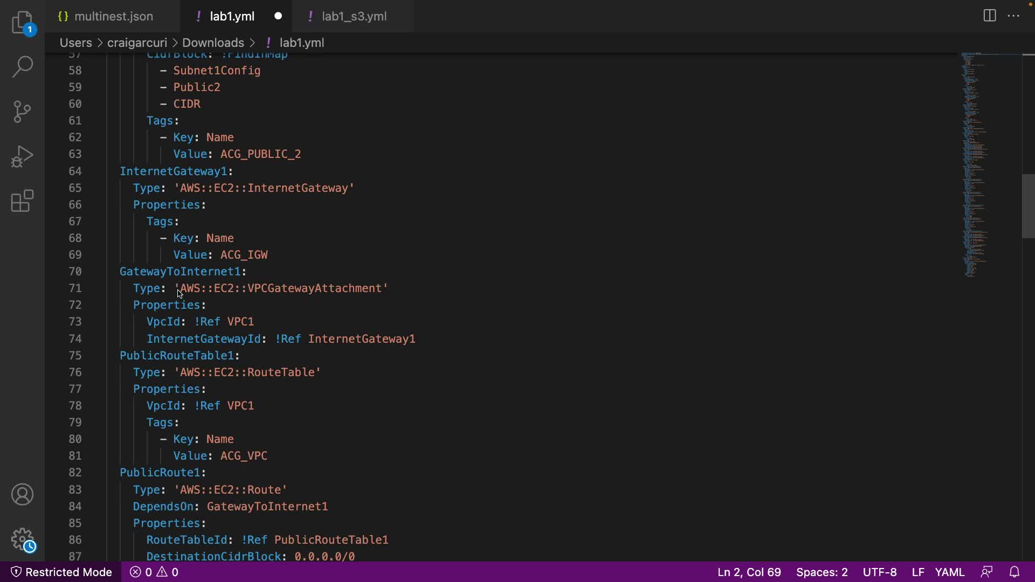Open the Extensions view icon
Image resolution: width=1035 pixels, height=582 pixels.
point(23,201)
